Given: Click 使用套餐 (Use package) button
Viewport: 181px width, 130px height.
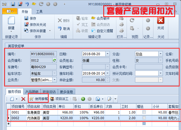Looking at the screenshot, I should (38, 99).
